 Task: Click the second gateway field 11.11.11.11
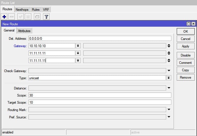pos(52,53)
